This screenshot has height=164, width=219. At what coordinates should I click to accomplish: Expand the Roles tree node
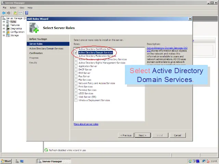pyautogui.click(x=4, y=22)
